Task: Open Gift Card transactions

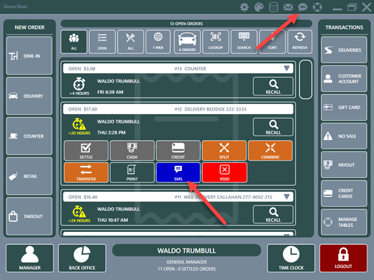Action: (x=344, y=107)
